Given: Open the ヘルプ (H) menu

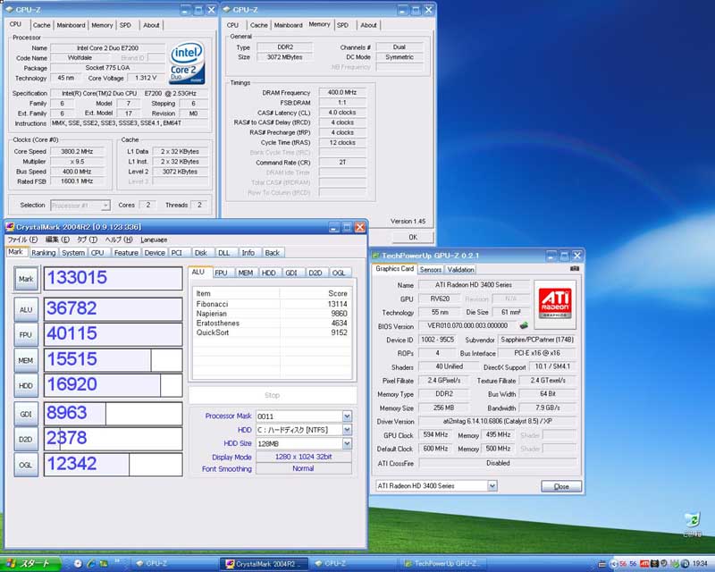Looking at the screenshot, I should [x=119, y=240].
